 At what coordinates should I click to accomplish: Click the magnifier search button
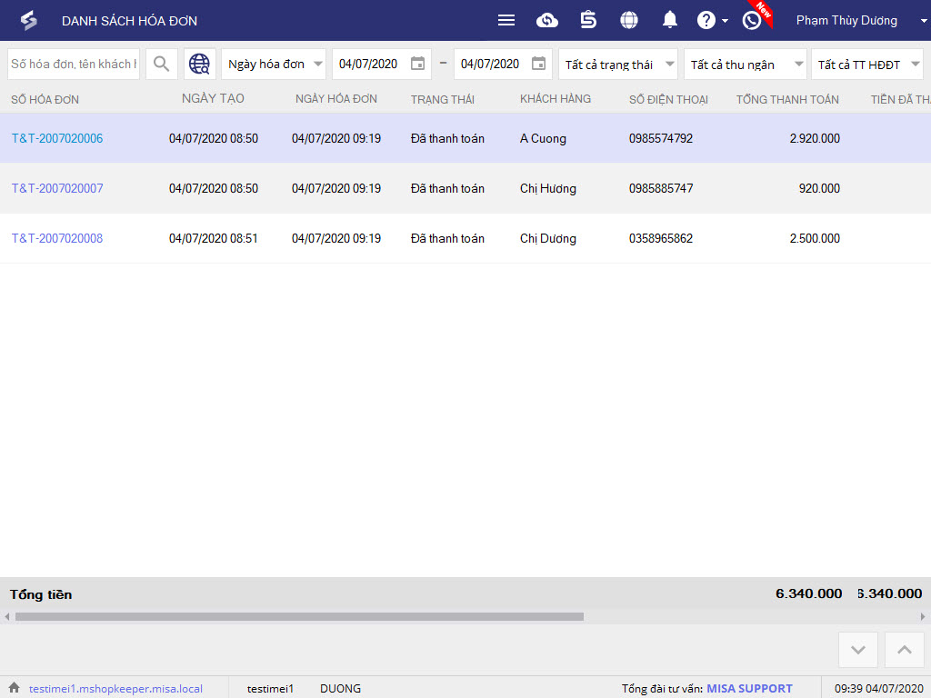coord(162,64)
